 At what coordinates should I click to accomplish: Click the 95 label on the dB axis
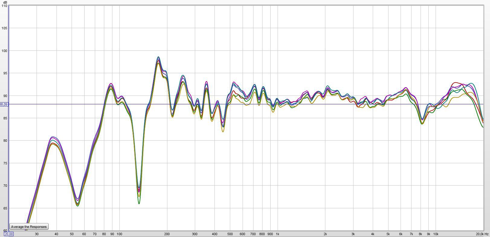[5, 73]
